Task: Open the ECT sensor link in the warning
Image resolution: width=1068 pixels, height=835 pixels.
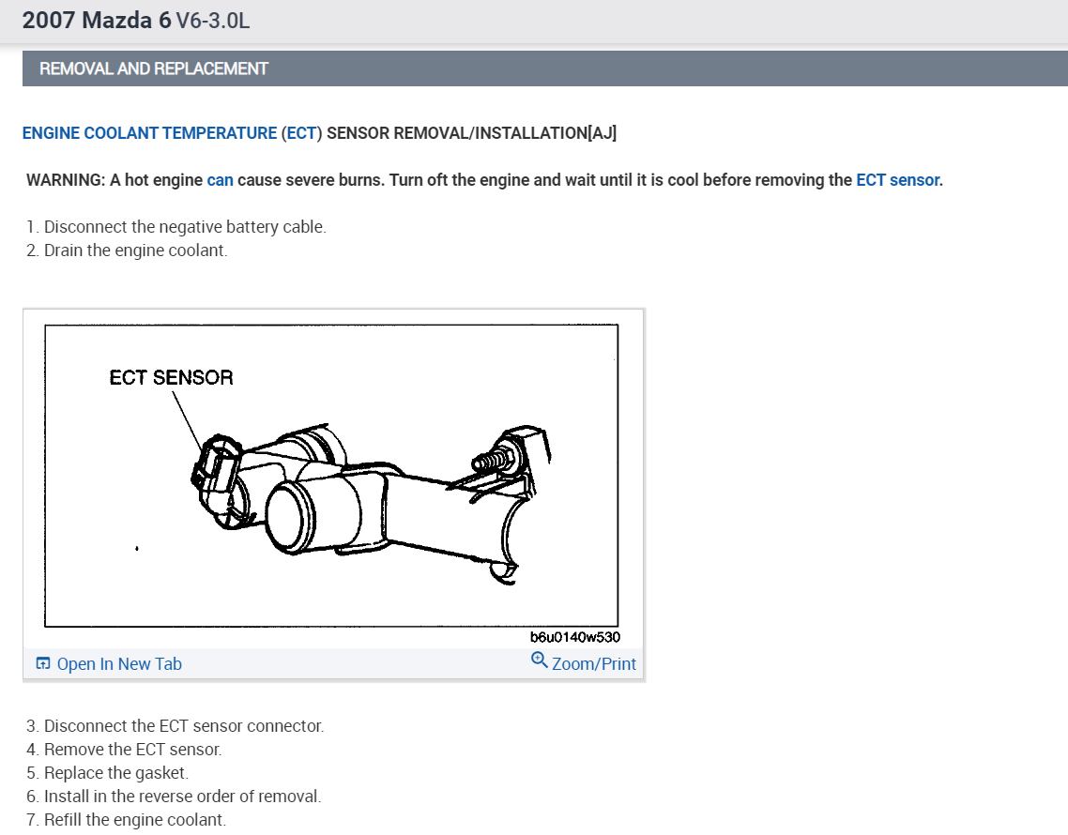Action: tap(898, 180)
